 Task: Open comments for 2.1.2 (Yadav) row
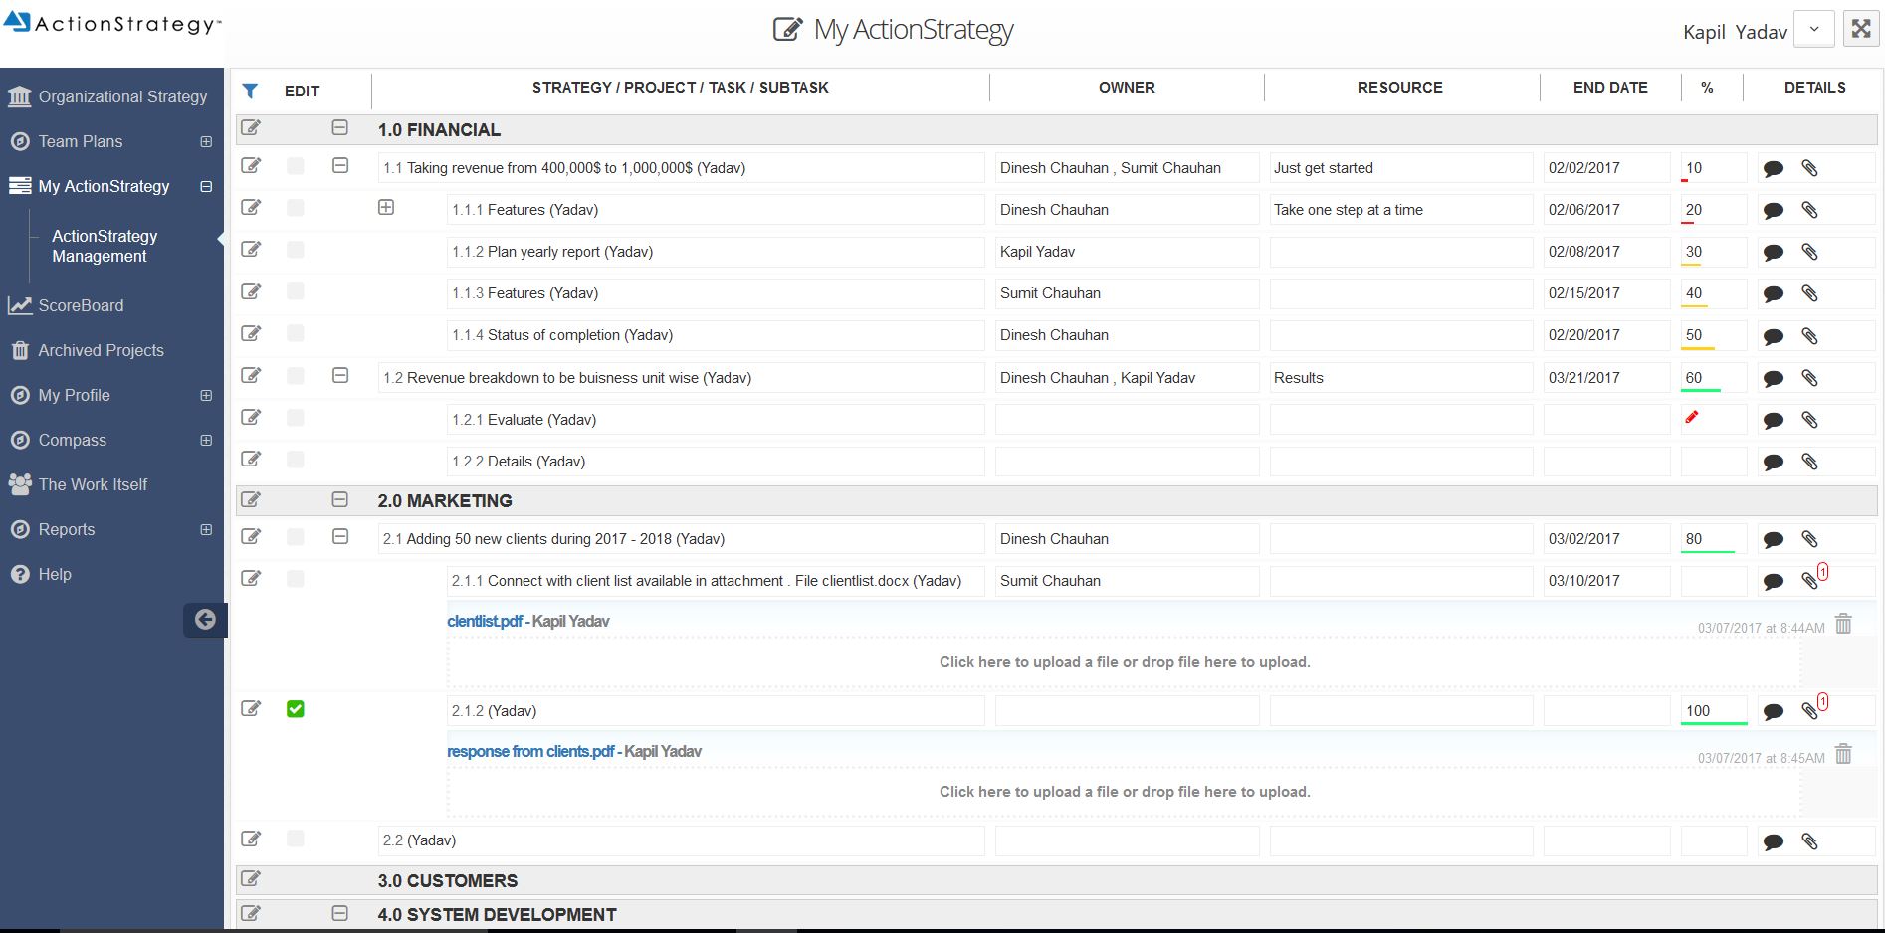(x=1773, y=712)
